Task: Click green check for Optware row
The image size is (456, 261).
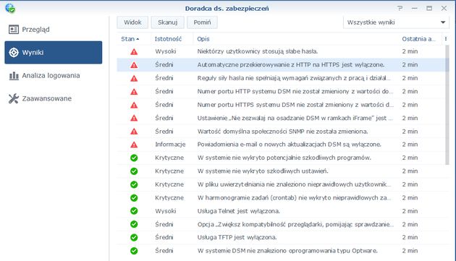Action: (x=134, y=251)
